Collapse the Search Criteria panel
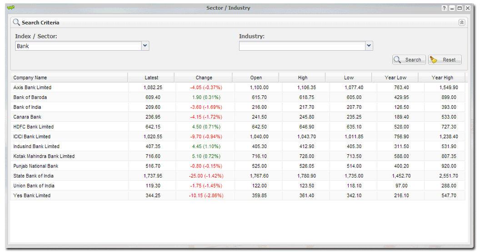This screenshot has width=480, height=252. (462, 22)
